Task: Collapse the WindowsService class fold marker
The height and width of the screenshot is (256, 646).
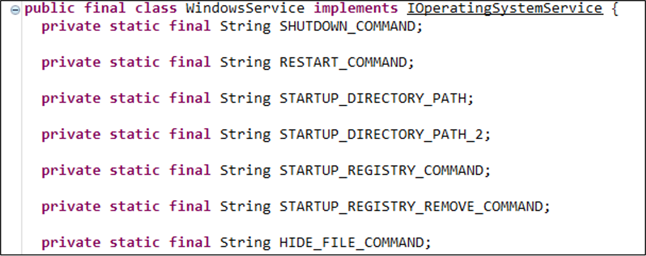Action: [16, 10]
